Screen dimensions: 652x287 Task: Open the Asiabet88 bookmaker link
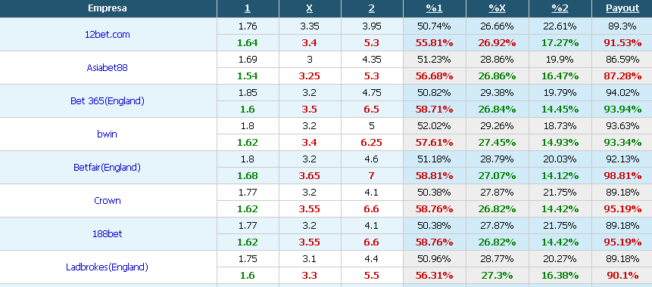tap(108, 68)
